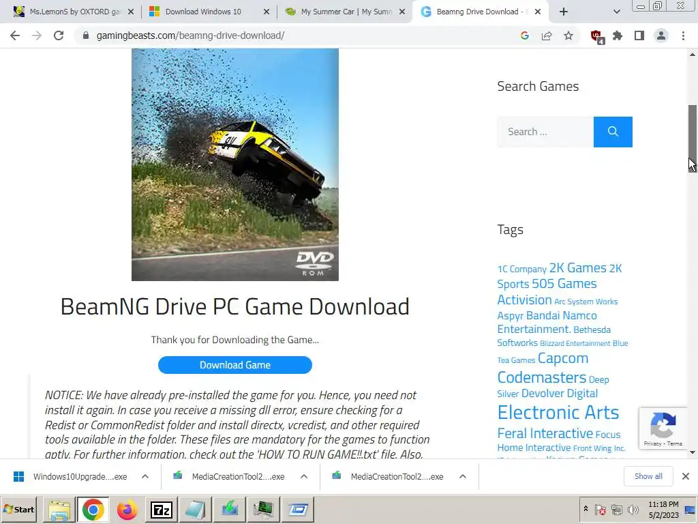Image resolution: width=698 pixels, height=524 pixels.
Task: Click the scrollbar up arrow
Action: point(693,55)
